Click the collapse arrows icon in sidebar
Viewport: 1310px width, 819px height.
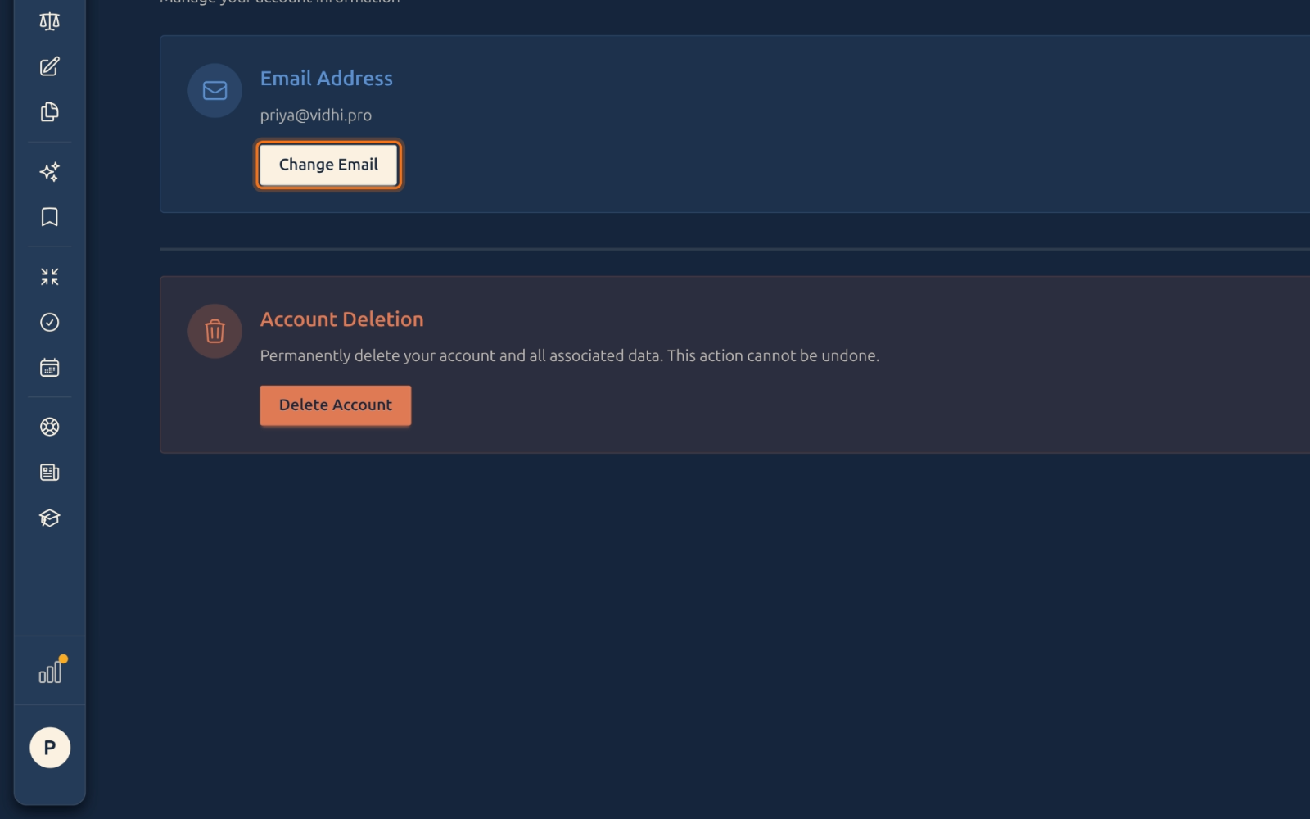click(49, 277)
